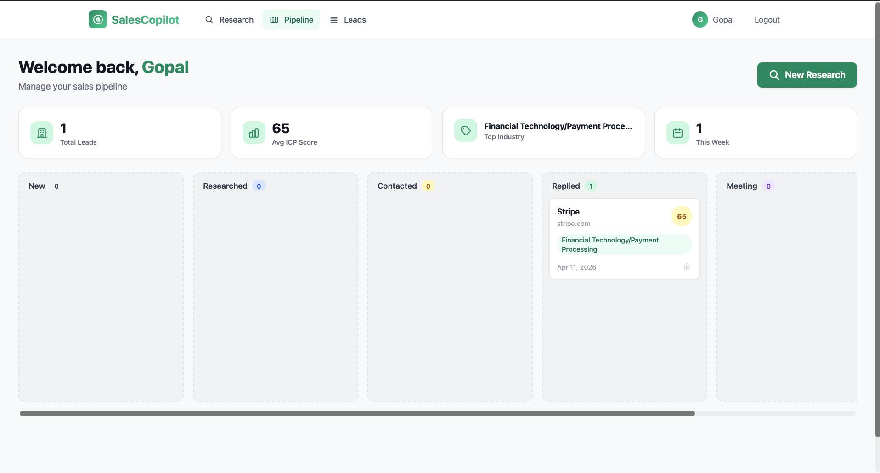Click the Total Leads building icon
Viewport: 880px width, 473px height.
point(42,133)
